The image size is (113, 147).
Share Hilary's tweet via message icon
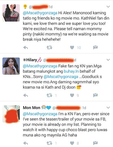(95, 95)
